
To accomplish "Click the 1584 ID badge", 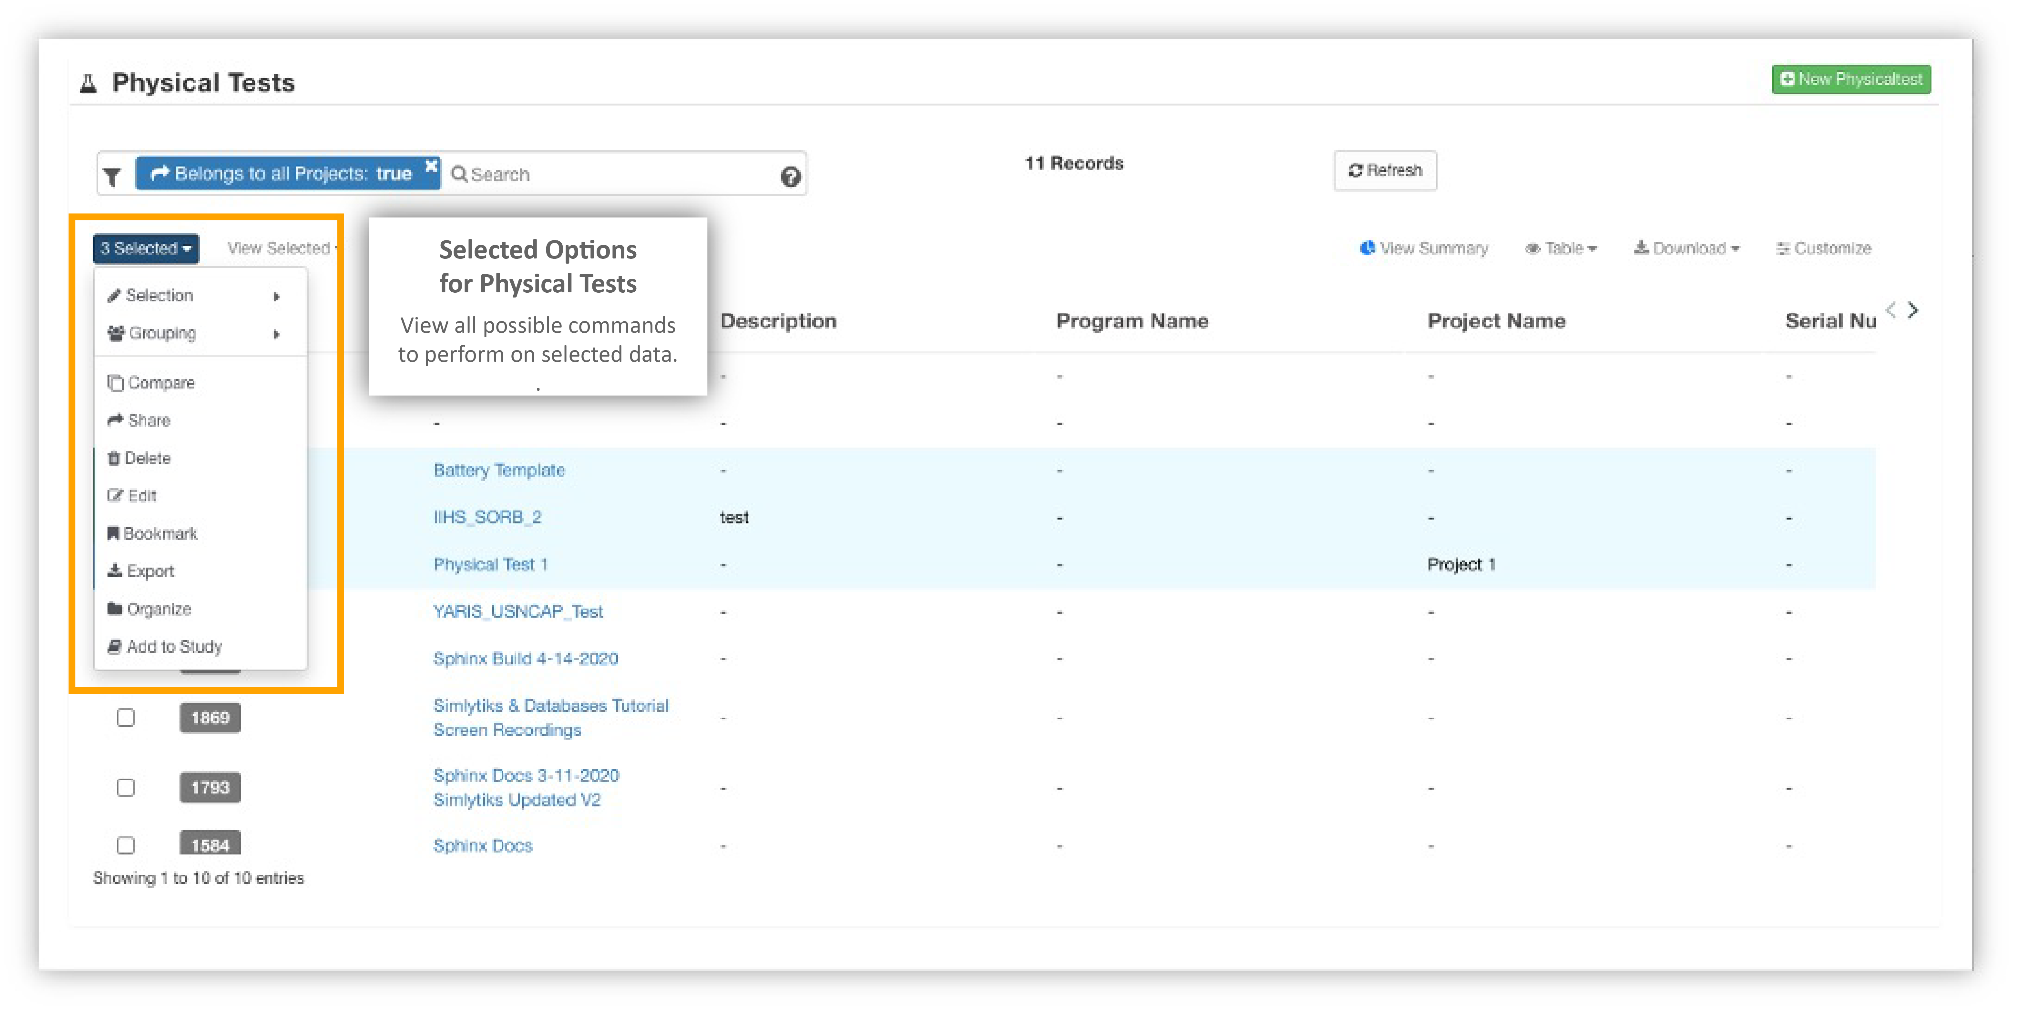I will click(210, 843).
